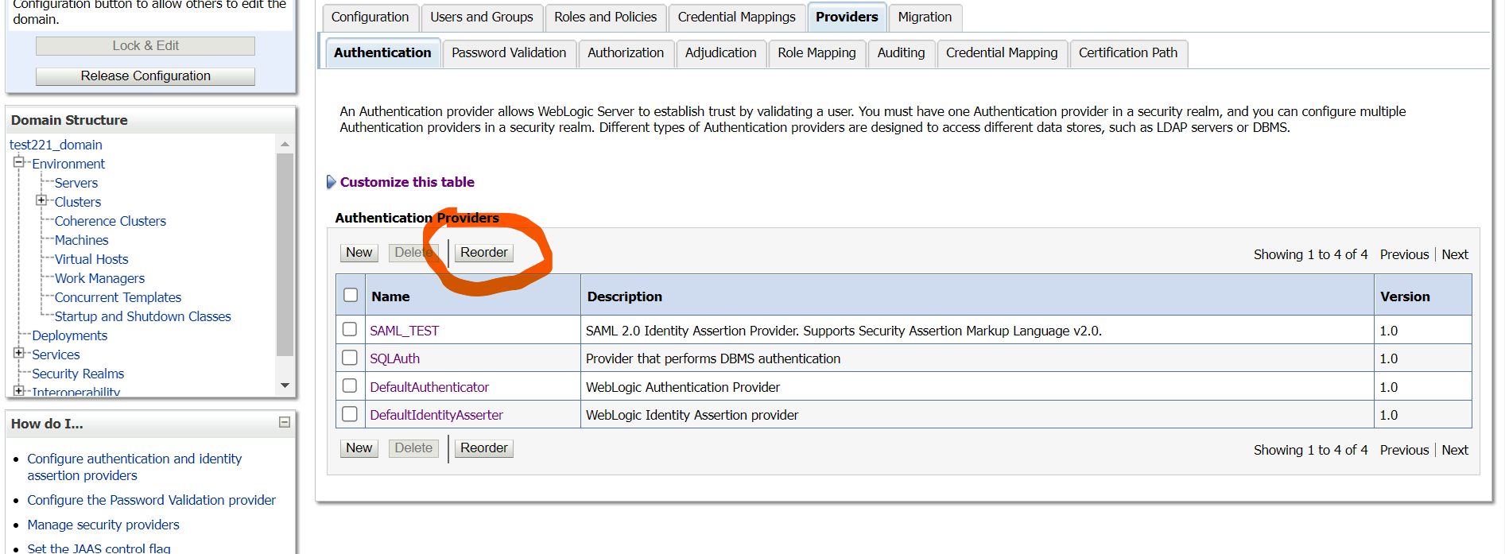Click Next pagination link above table
Viewport: 1505px width, 554px height.
click(x=1455, y=254)
